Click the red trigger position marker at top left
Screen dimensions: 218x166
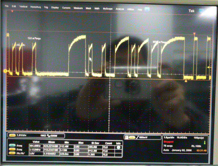12,11
